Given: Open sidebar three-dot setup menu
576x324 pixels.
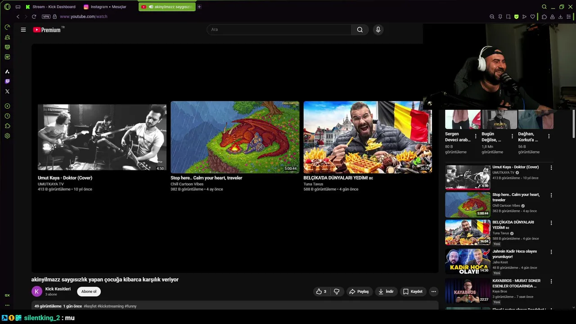Looking at the screenshot, I should coord(7,305).
